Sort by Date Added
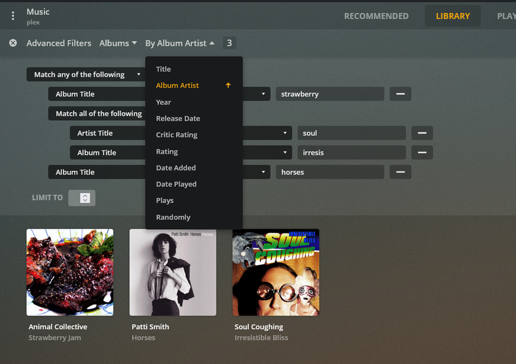Viewport: 516px width, 364px height. (x=194, y=168)
